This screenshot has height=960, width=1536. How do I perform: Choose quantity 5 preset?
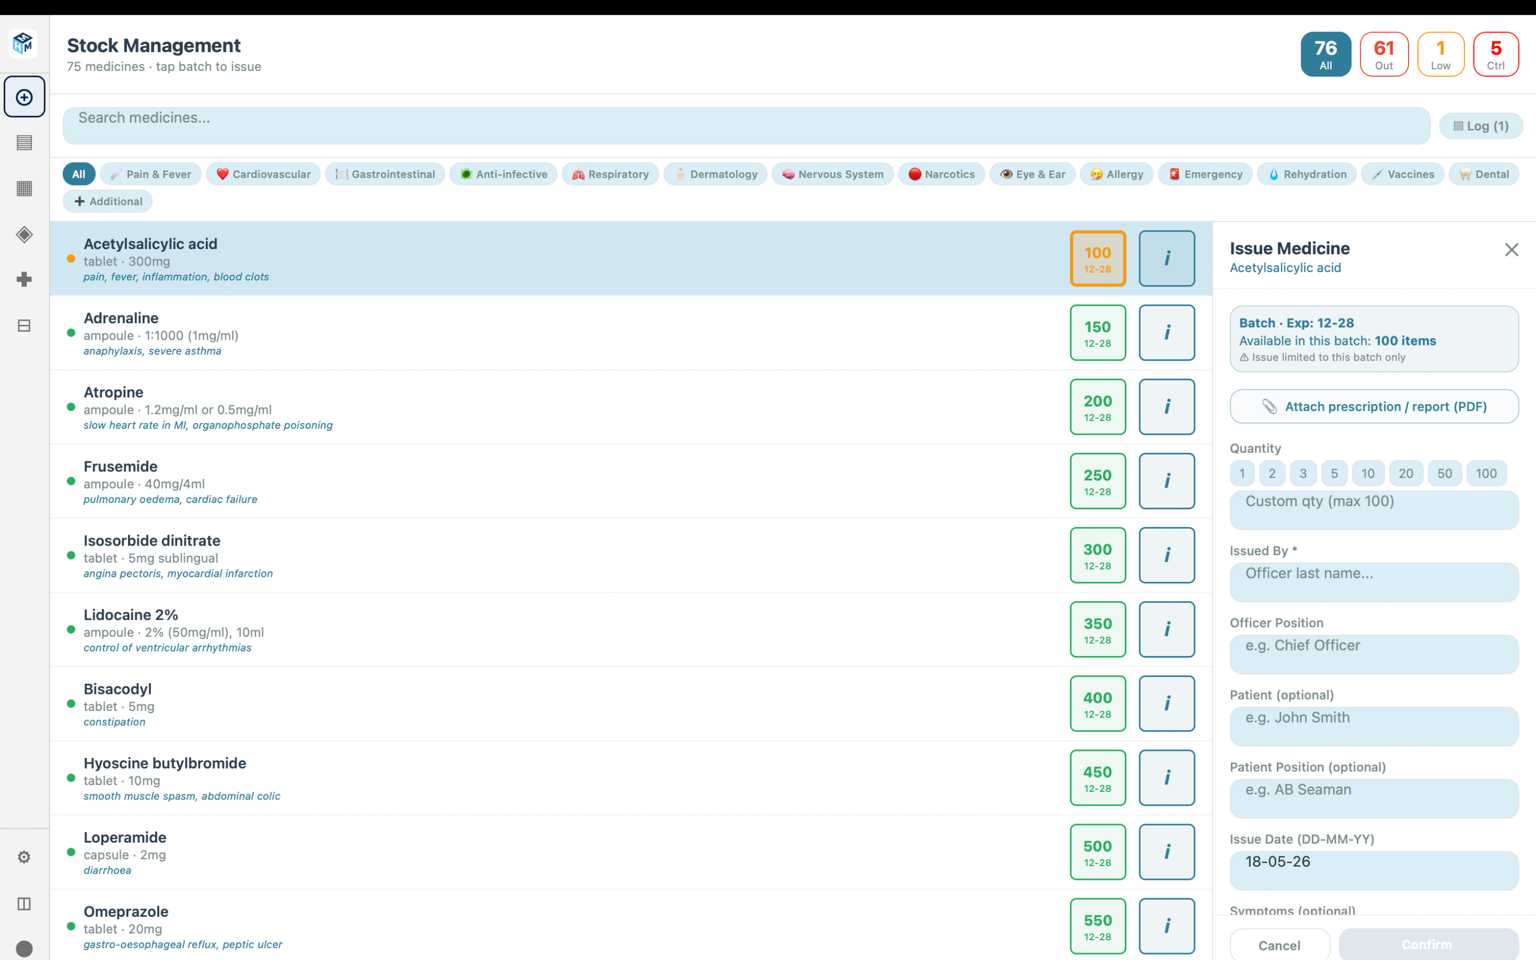[x=1333, y=473]
